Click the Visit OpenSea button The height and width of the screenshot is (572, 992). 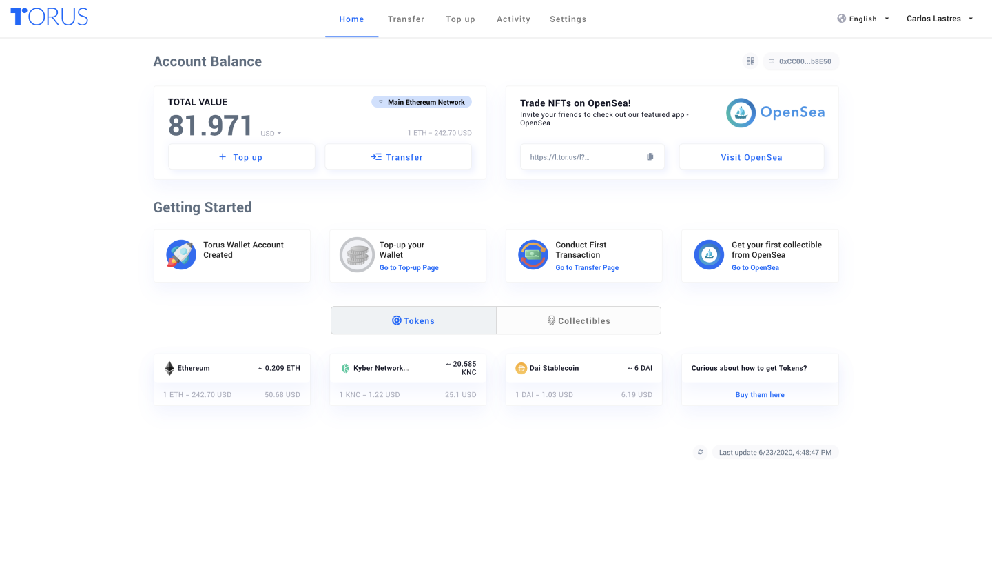(x=752, y=157)
